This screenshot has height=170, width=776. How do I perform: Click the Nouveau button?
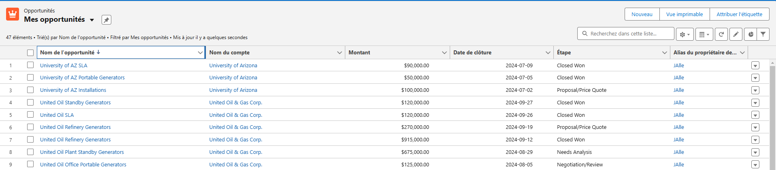642,14
